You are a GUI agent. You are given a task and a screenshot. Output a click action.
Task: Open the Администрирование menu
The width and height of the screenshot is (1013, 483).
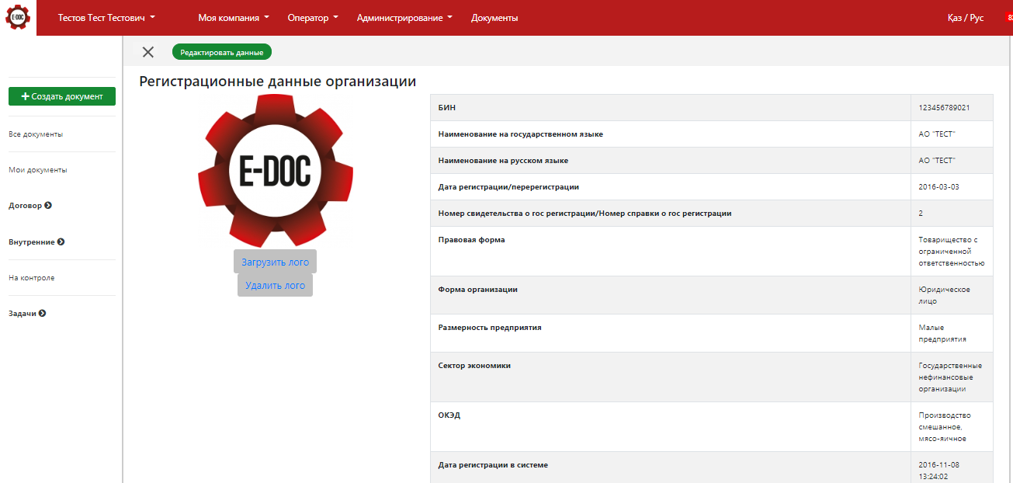[404, 18]
